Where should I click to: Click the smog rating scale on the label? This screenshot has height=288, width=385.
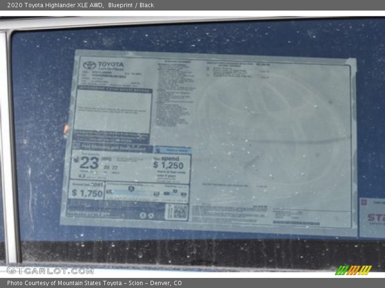pyautogui.click(x=175, y=192)
